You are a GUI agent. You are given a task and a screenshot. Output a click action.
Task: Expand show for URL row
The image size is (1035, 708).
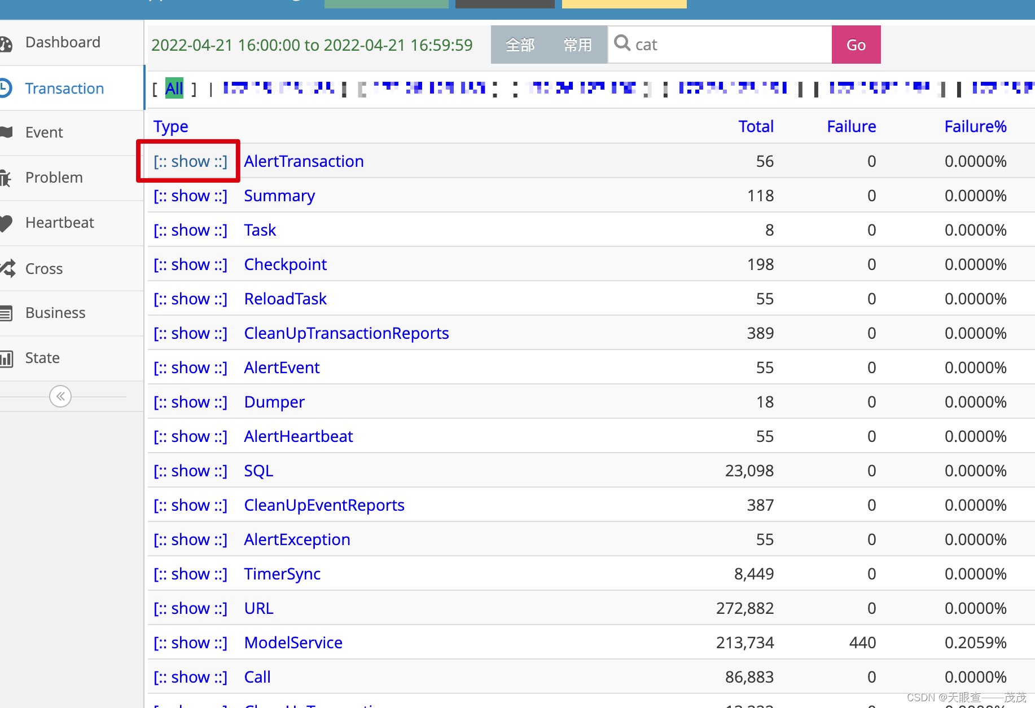190,608
